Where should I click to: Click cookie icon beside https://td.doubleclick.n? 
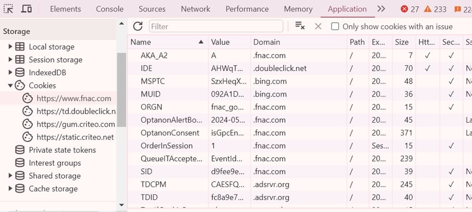point(28,111)
